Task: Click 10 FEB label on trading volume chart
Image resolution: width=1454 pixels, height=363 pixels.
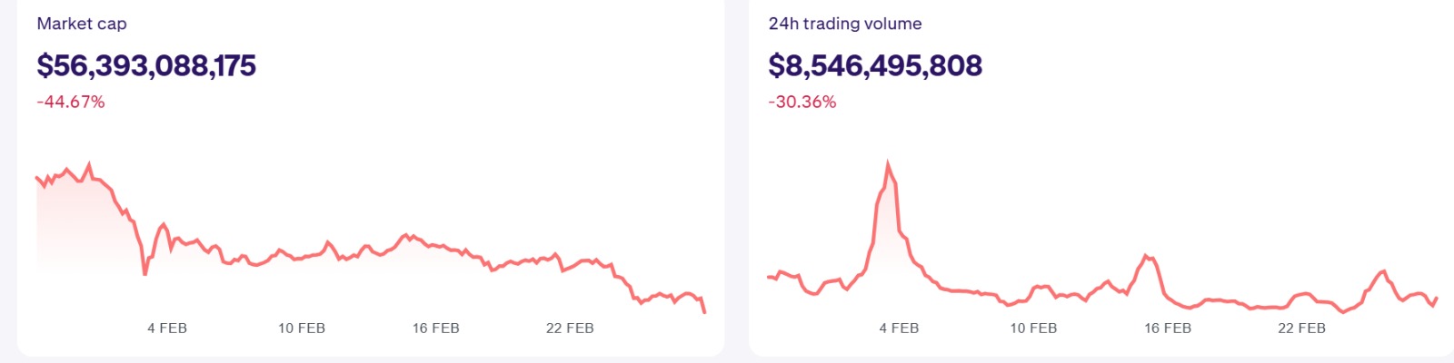Action: coord(1033,328)
